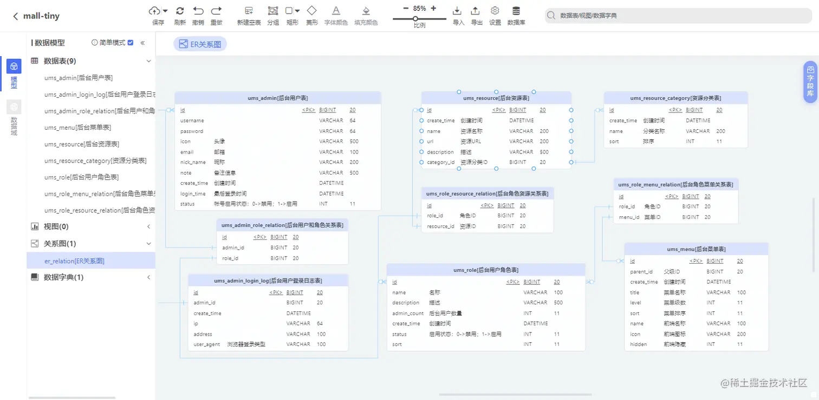Select ums_menu[后台菜单表] in the tree
The width and height of the screenshot is (819, 400).
(77, 128)
